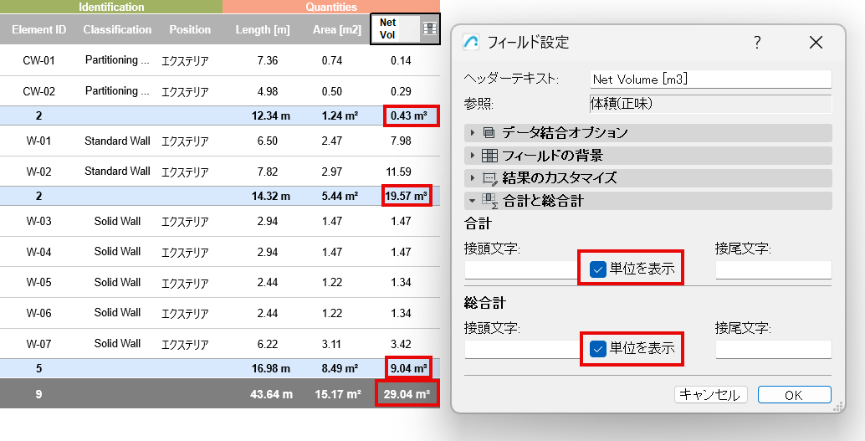Click the 12.34 m subtotal length cell

click(271, 116)
